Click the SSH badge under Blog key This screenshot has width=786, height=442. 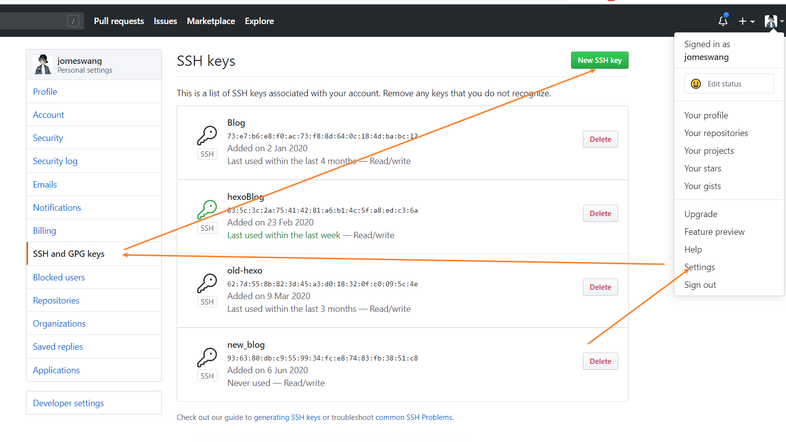click(x=207, y=154)
